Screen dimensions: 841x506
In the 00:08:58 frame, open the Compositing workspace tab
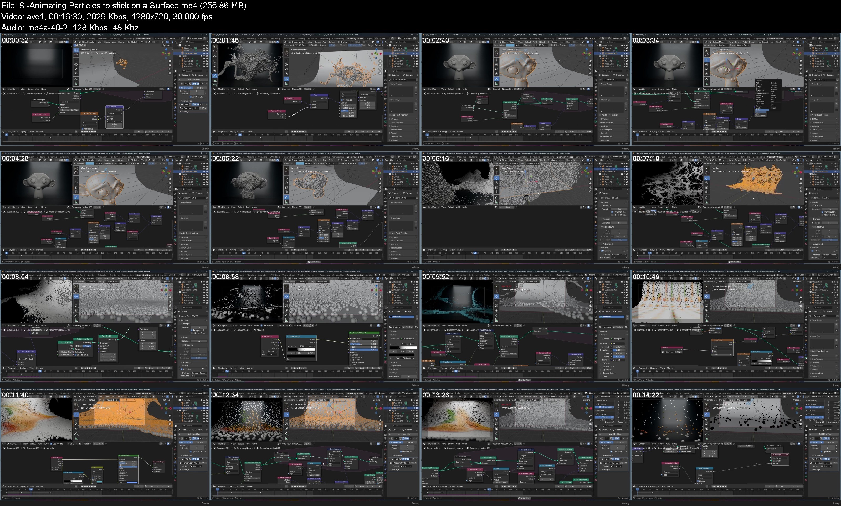338,275
